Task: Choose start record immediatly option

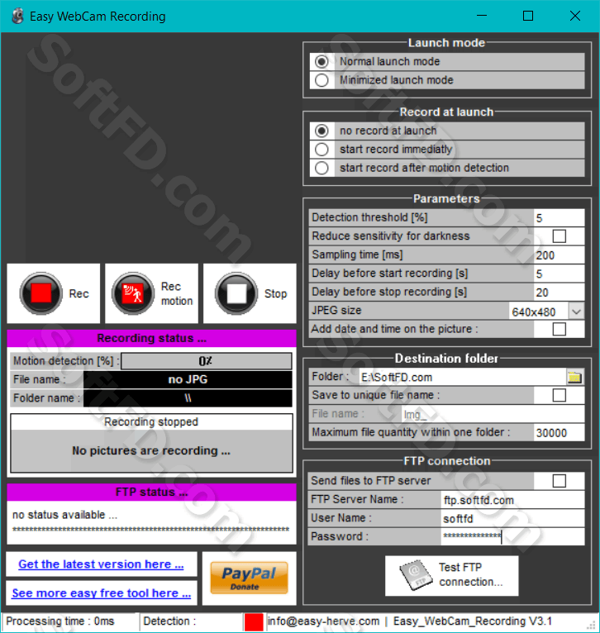Action: tap(321, 150)
